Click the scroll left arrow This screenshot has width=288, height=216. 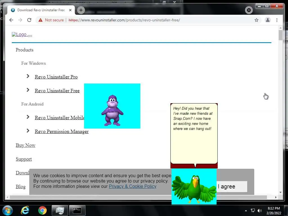(7, 197)
